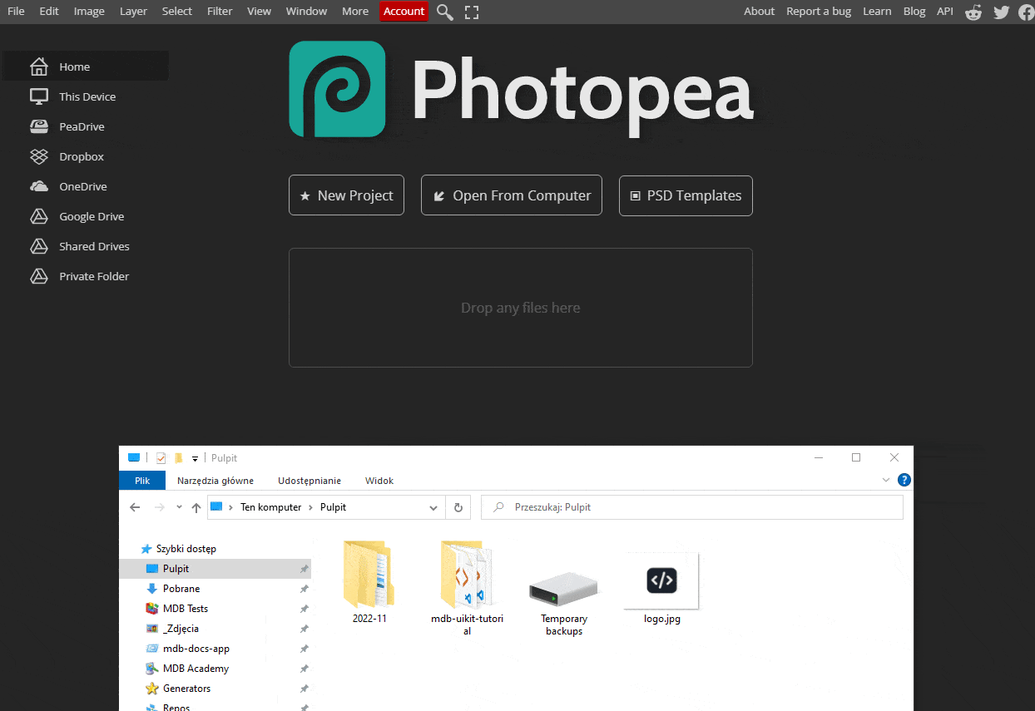The height and width of the screenshot is (711, 1035).
Task: Expand the Explorer ribbon chevron
Action: coord(885,480)
